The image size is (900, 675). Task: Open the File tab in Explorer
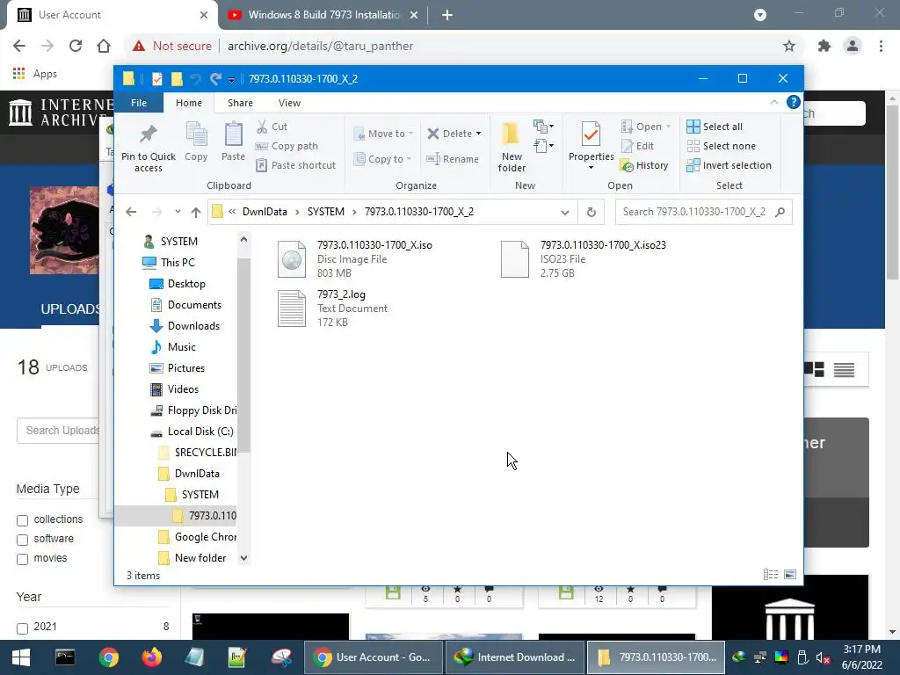coord(139,103)
